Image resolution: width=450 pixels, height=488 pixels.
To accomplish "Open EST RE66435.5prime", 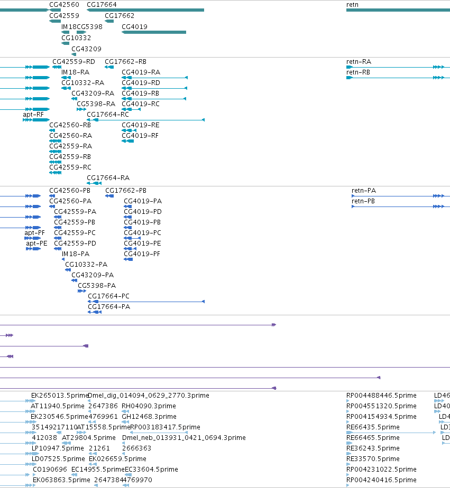I will click(373, 427).
